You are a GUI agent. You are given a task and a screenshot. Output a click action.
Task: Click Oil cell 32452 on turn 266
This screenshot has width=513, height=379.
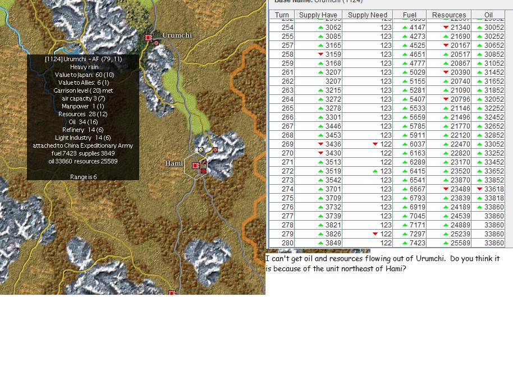pyautogui.click(x=488, y=117)
